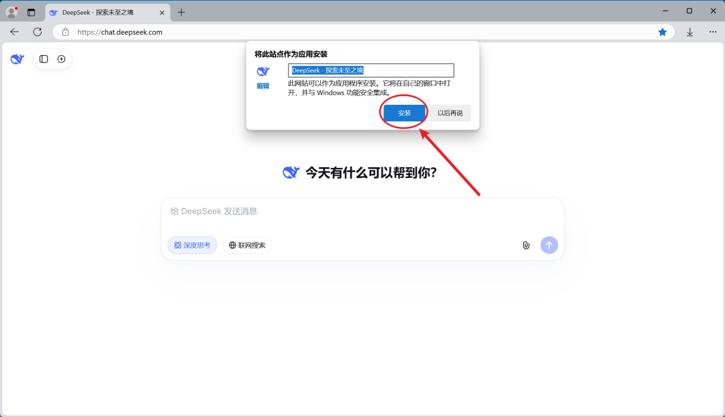Image resolution: width=725 pixels, height=417 pixels.
Task: Open downloads with the download icon
Action: coord(689,32)
